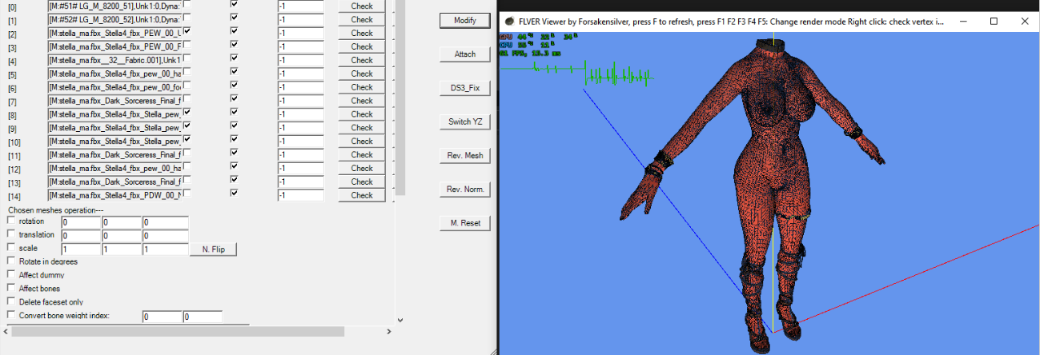Click Check button in row [10]

point(362,142)
